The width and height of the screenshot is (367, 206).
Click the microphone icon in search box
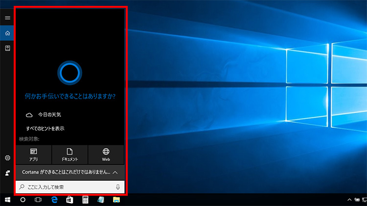pos(118,187)
